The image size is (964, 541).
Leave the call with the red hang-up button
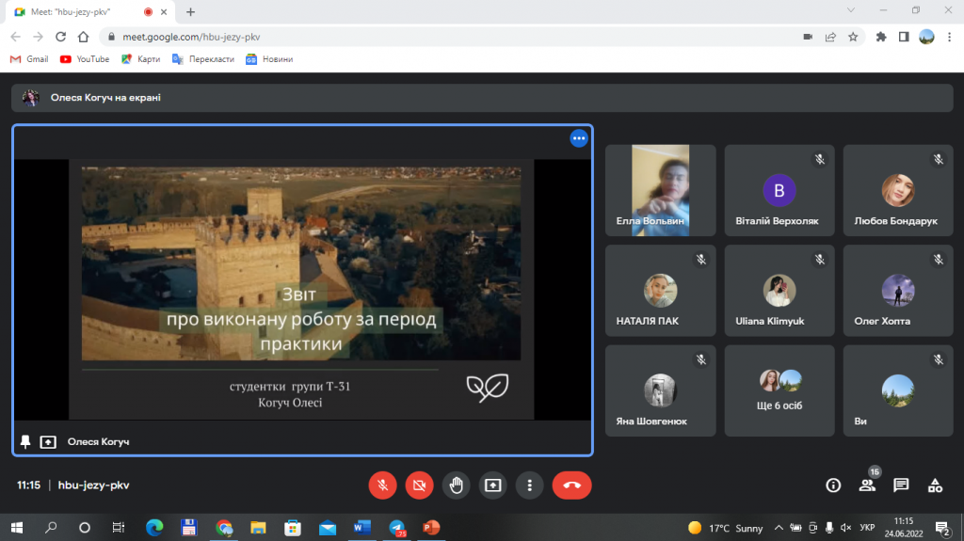(571, 485)
